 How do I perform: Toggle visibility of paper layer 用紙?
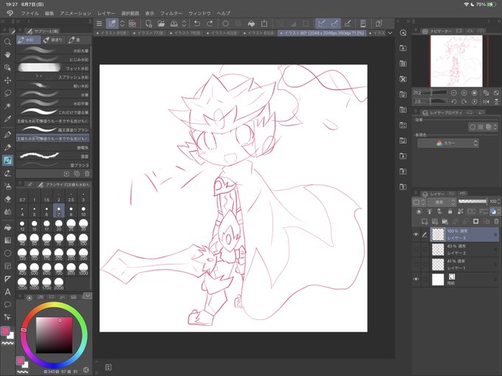click(x=416, y=279)
